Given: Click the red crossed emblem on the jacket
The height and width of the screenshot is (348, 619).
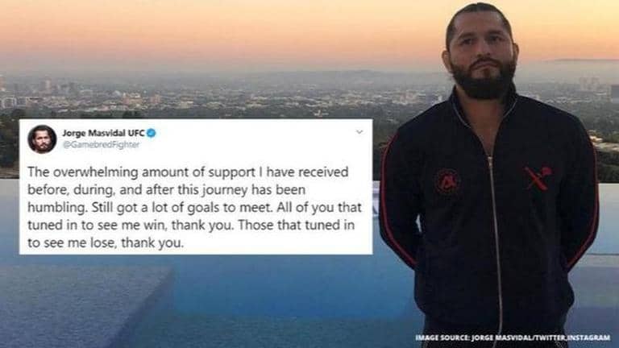Looking at the screenshot, I should 538,178.
